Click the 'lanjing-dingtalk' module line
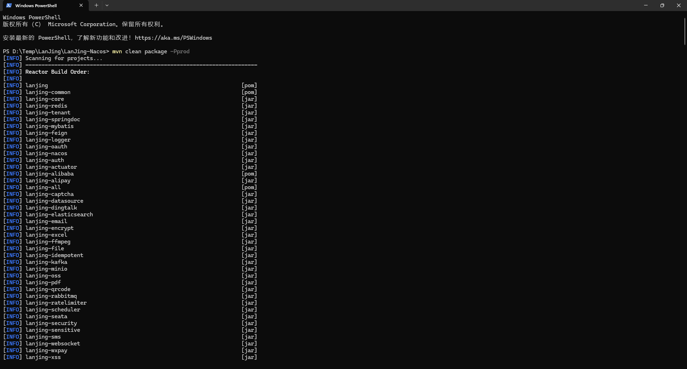The height and width of the screenshot is (369, 687). point(51,208)
